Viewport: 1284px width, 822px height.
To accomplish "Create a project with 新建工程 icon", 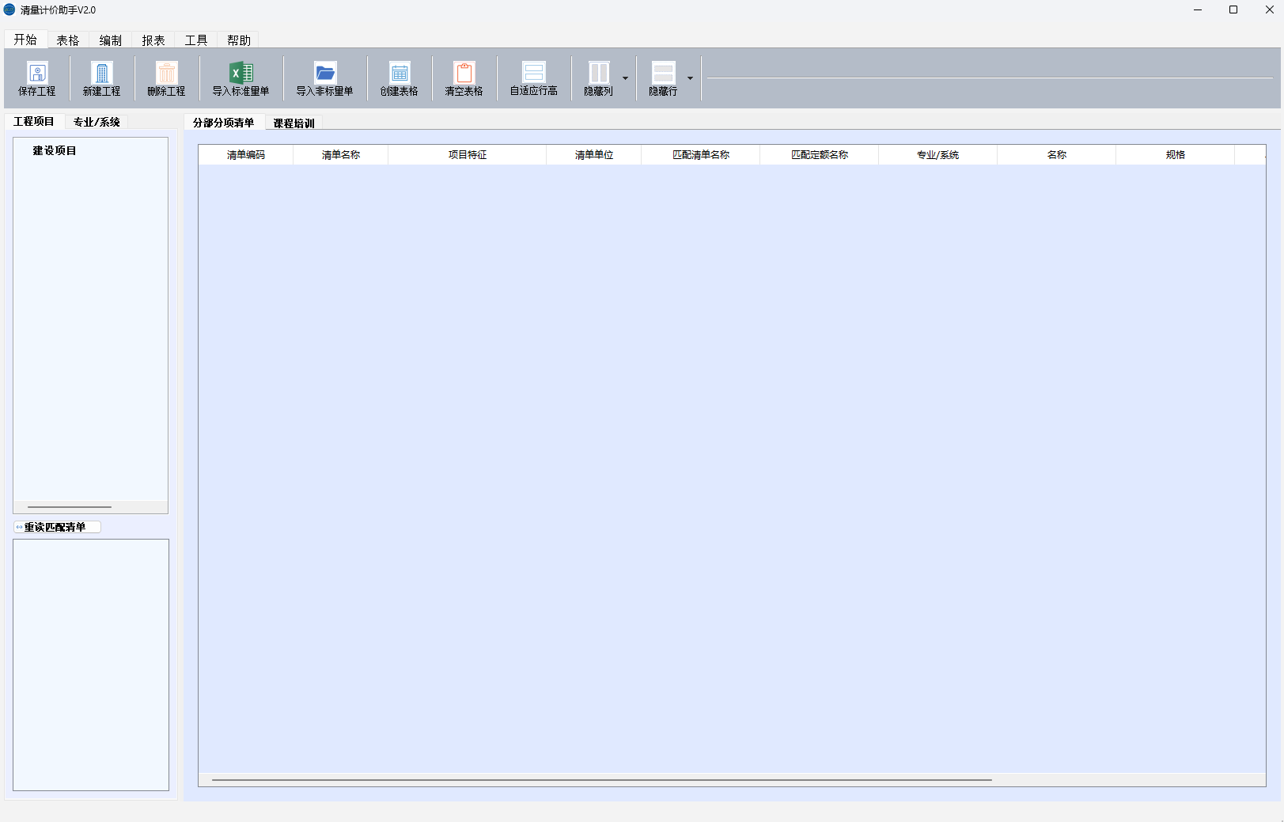I will pyautogui.click(x=102, y=73).
